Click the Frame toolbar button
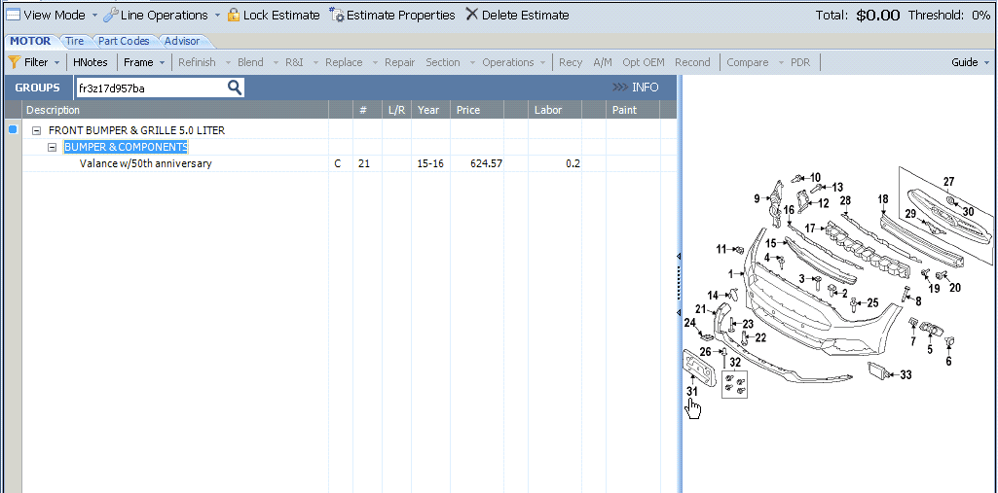 138,62
